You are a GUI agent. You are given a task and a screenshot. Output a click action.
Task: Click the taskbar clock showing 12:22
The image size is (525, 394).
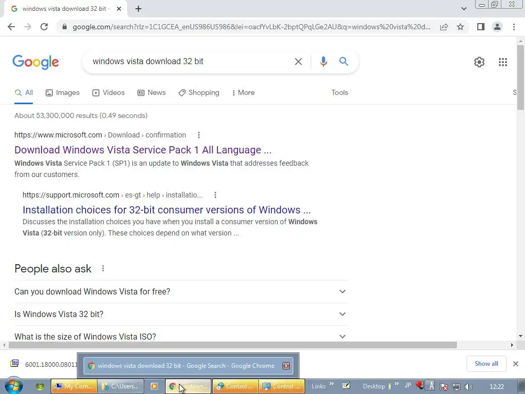496,387
